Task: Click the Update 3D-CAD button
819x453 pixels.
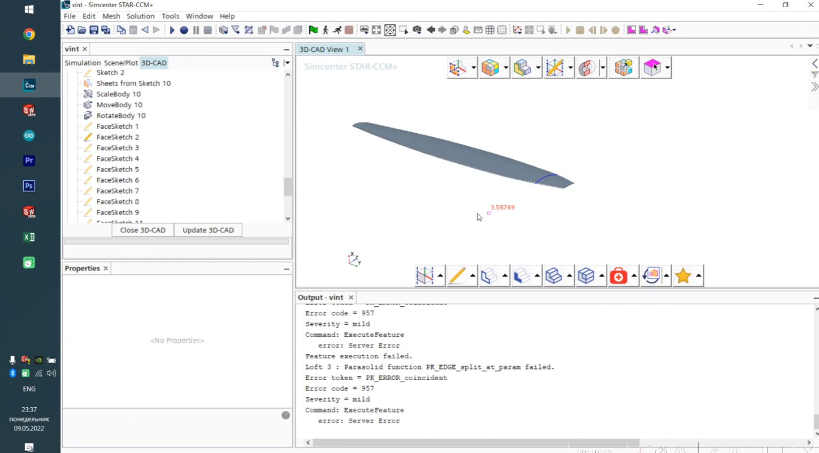Action: tap(208, 230)
